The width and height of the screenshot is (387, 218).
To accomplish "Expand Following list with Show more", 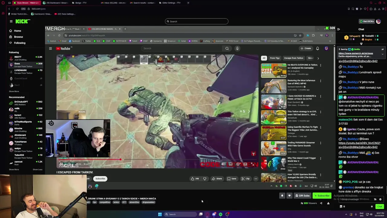I will pos(14,91).
